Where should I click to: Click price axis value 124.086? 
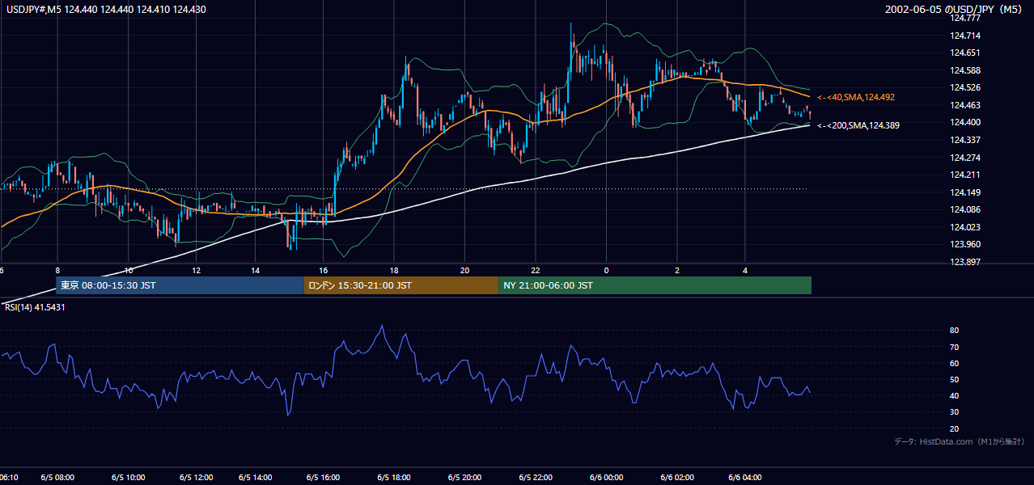(966, 209)
